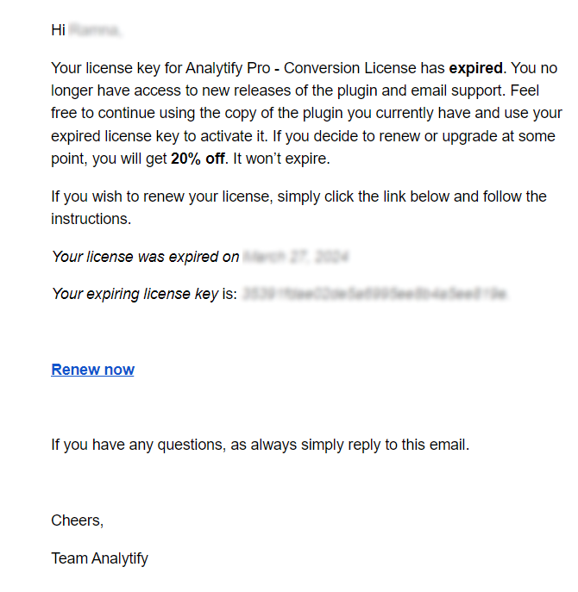Screen dimensions: 578x592
Task: Click the Analytify Pro product name text
Action: point(228,68)
